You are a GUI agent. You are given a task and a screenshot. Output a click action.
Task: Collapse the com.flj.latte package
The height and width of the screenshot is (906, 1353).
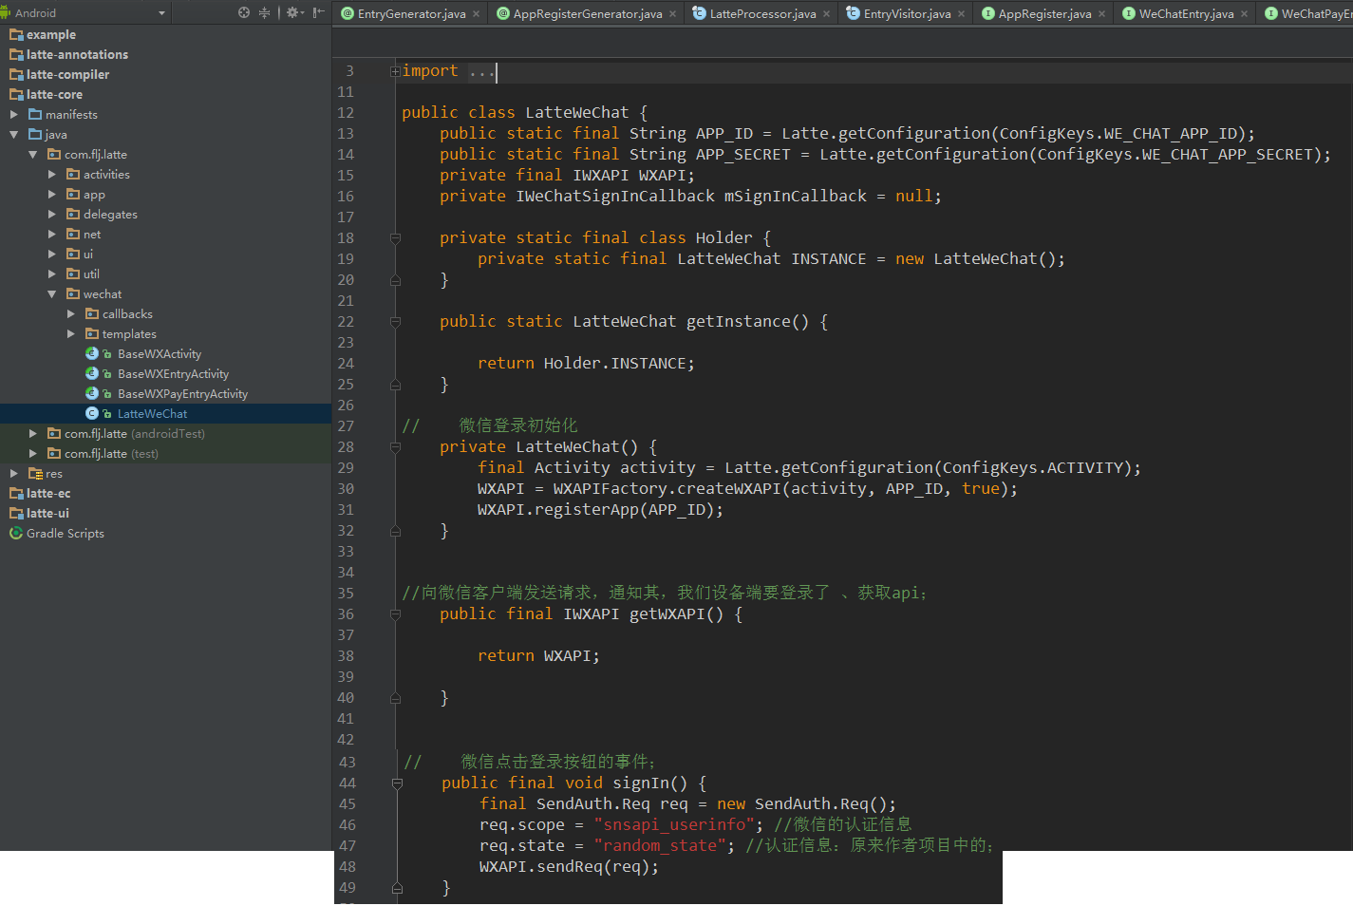click(x=33, y=154)
